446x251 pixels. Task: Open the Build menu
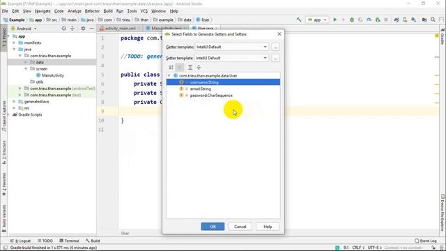(x=108, y=11)
